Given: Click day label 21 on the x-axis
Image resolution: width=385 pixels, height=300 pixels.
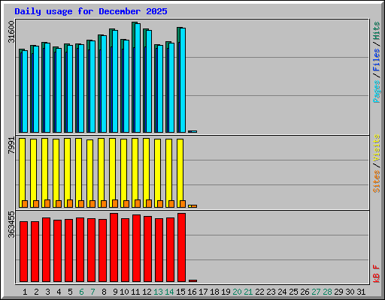Looking at the screenshot, I should (248, 292).
